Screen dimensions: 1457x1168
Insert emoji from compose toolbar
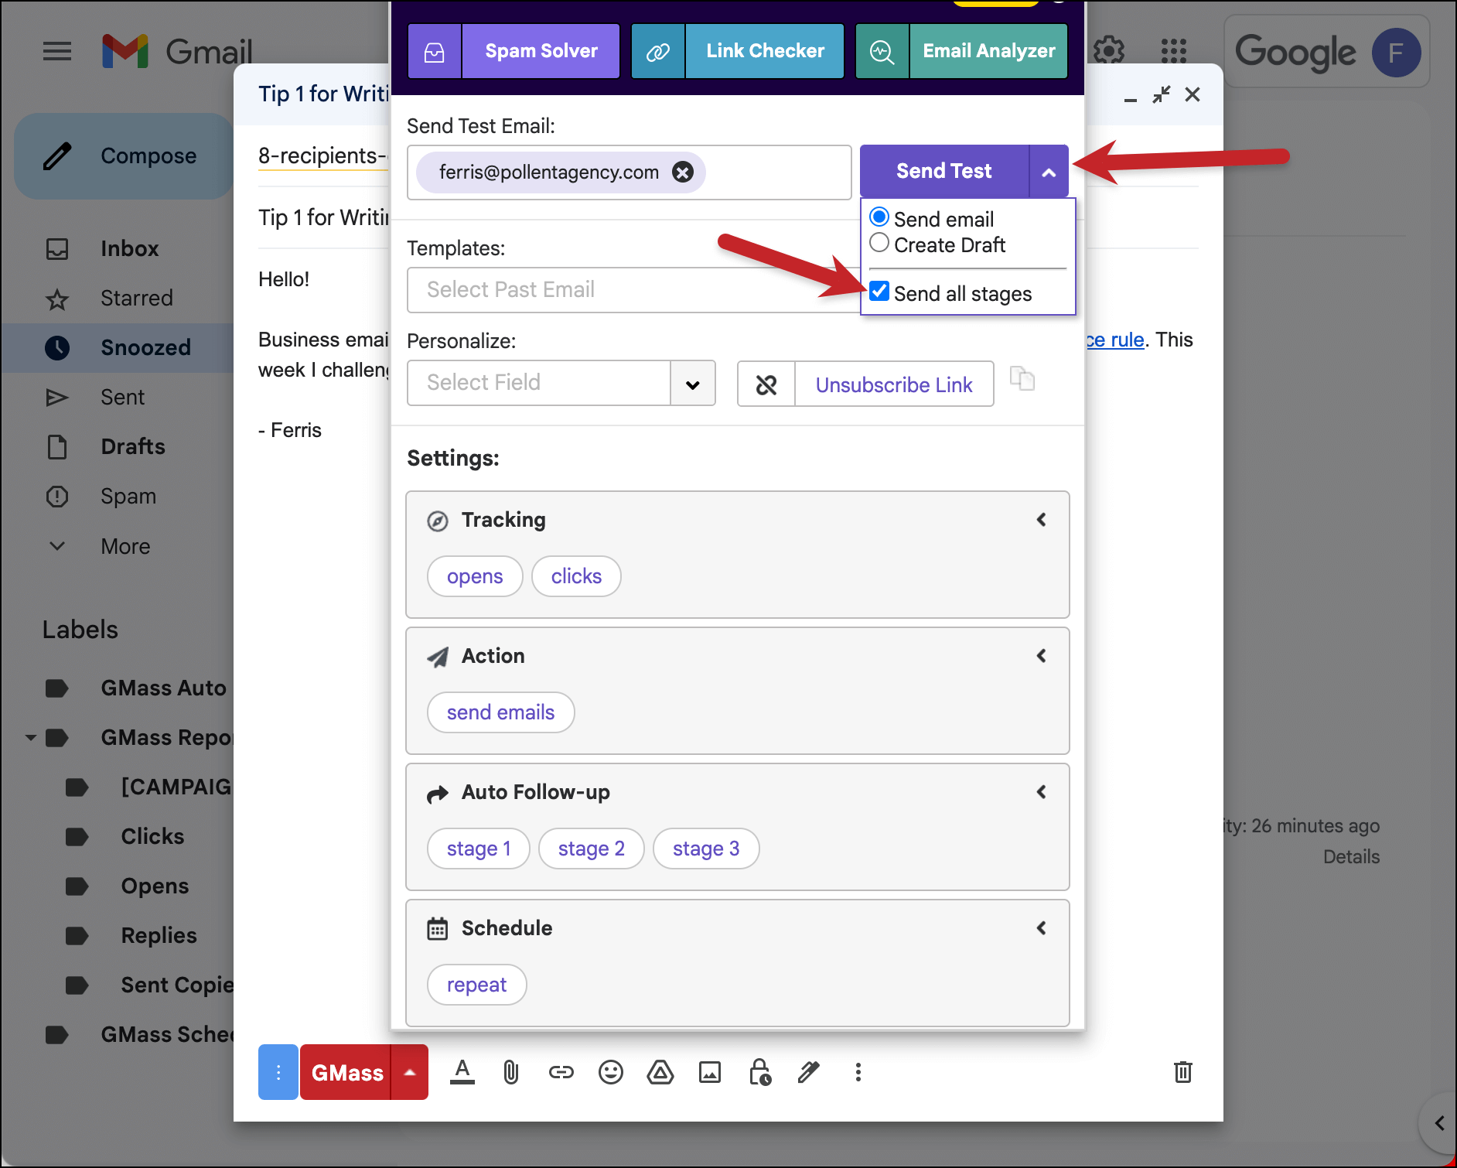(x=610, y=1072)
